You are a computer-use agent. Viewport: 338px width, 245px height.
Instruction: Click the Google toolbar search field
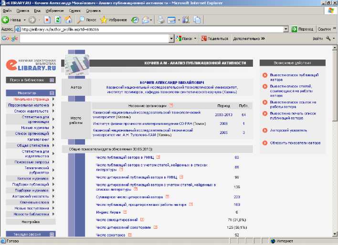(95, 38)
